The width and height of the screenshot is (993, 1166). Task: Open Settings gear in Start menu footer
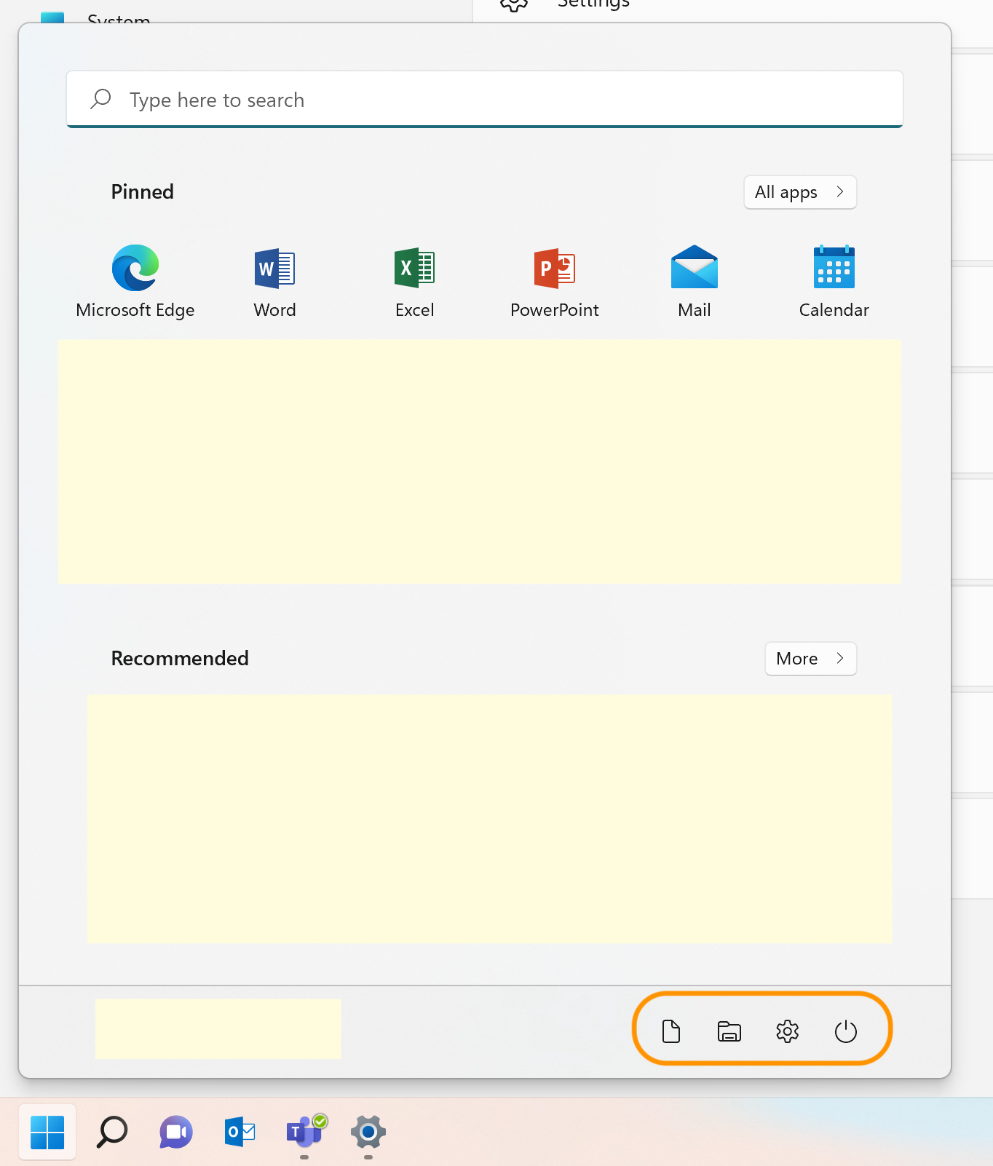(787, 1031)
